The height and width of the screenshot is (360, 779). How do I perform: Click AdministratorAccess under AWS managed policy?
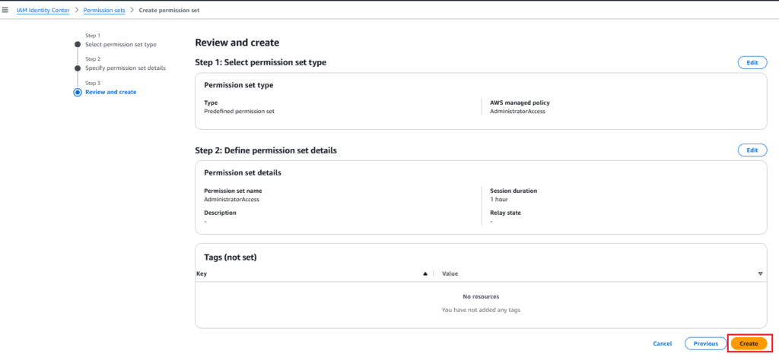517,112
